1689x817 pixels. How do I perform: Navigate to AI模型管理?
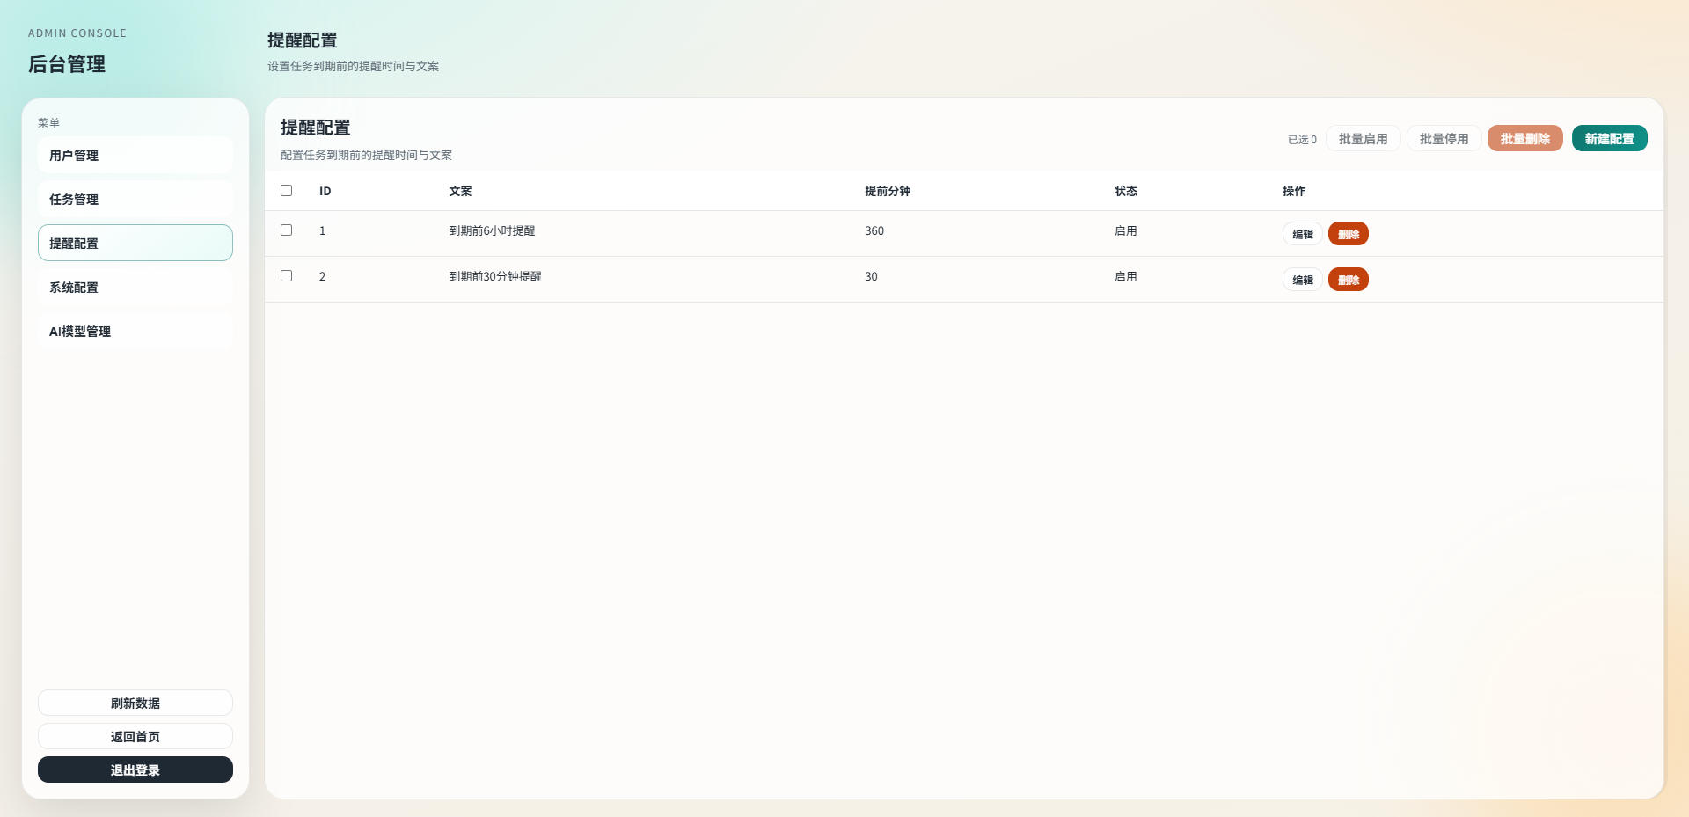pyautogui.click(x=135, y=332)
